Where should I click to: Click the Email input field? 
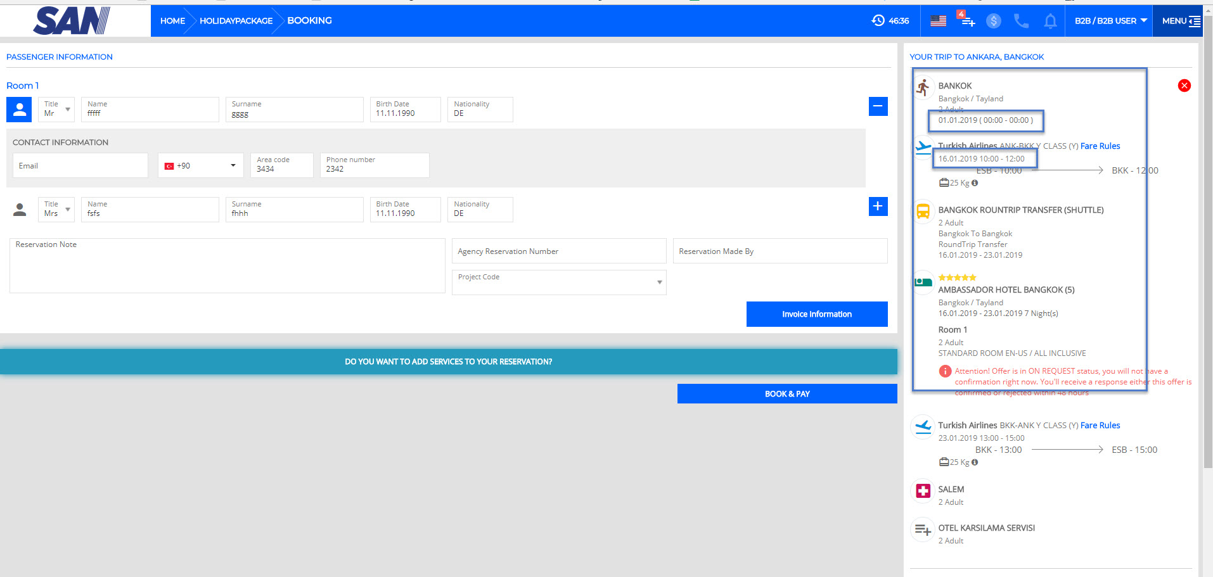tap(80, 166)
